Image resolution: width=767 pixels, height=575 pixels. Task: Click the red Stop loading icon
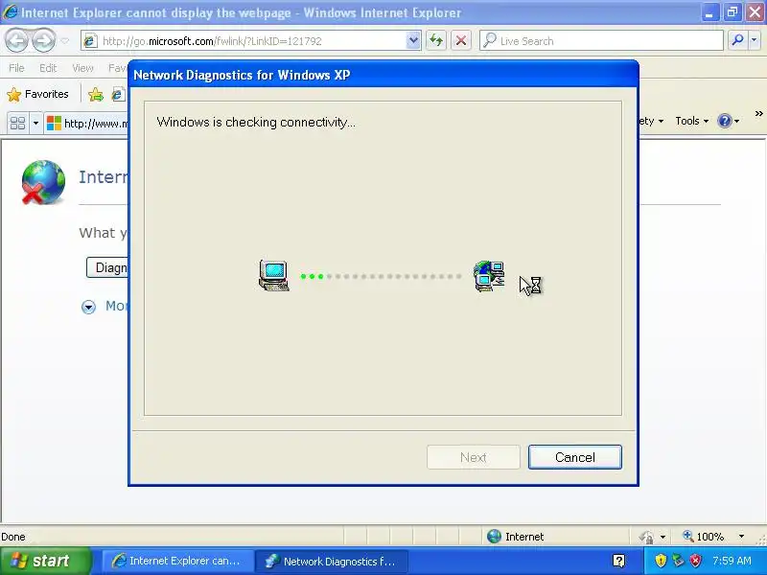(461, 40)
